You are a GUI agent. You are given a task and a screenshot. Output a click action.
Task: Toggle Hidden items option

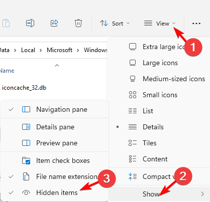(55, 192)
